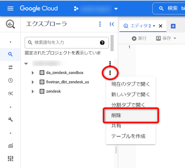Choose テーブルを作成 from the context menu

tap(131, 136)
